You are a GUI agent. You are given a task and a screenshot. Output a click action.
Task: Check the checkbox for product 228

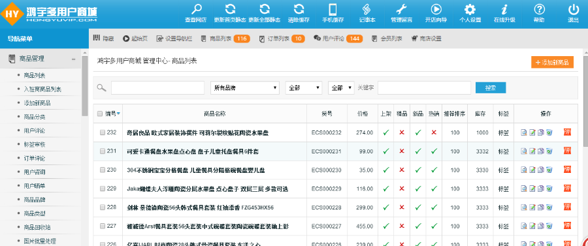coord(103,208)
